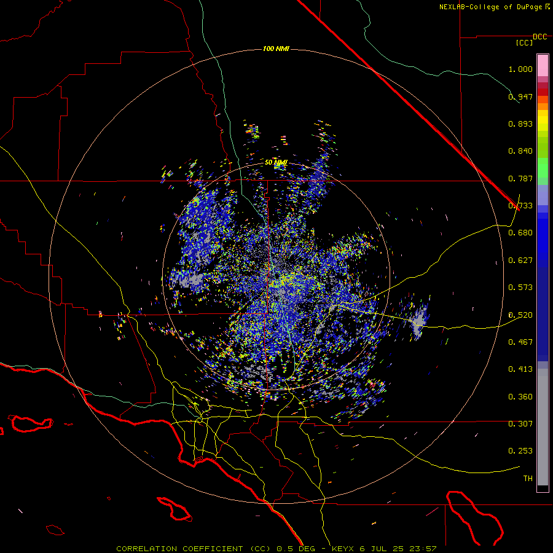Click the 6 JUL 25 date stamp
This screenshot has width=553, height=553.
click(x=382, y=549)
